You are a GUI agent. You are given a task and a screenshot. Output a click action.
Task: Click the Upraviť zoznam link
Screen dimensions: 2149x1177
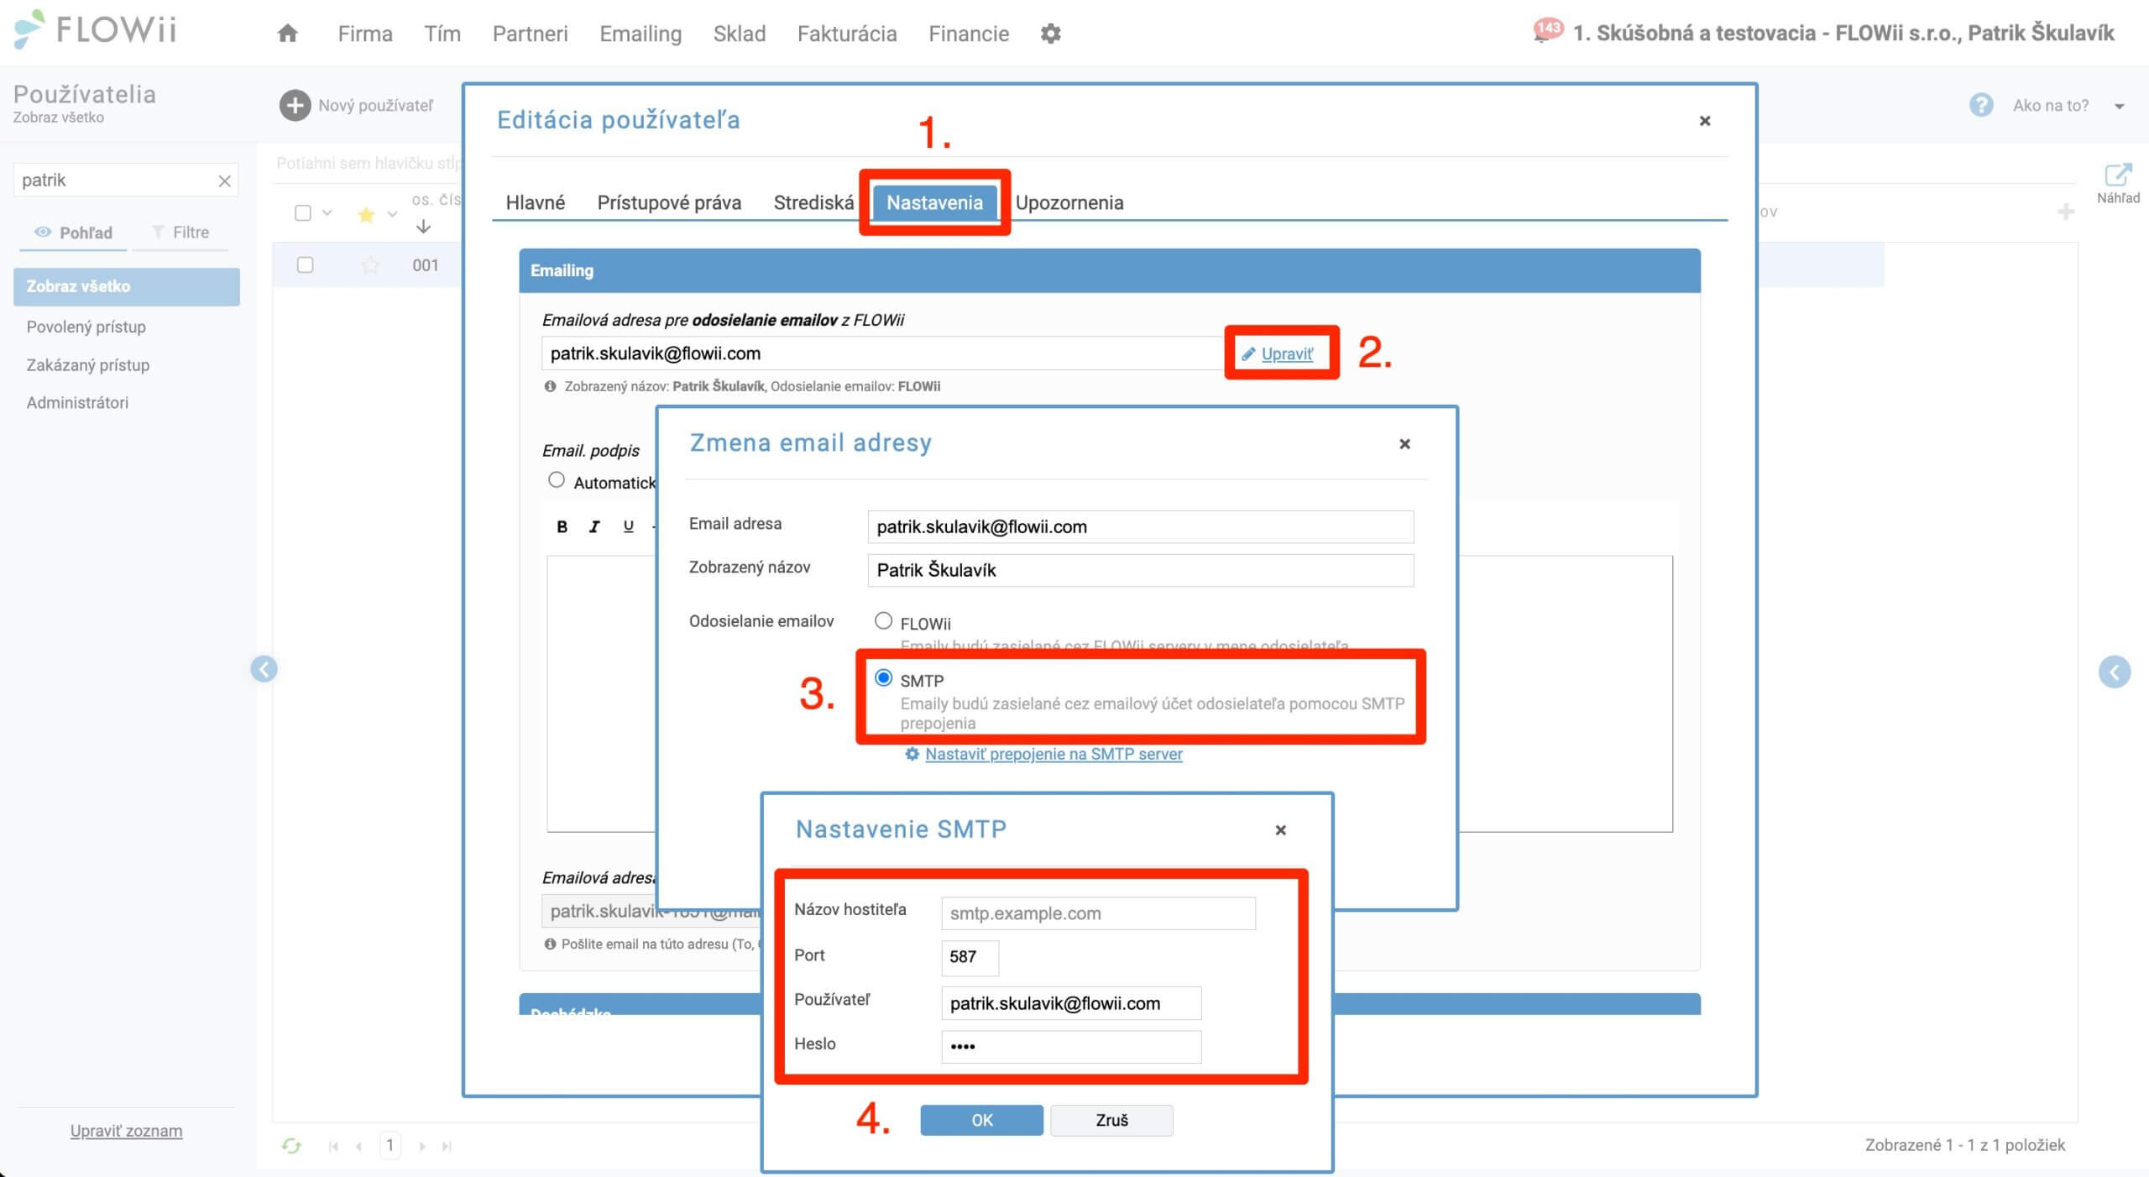126,1131
